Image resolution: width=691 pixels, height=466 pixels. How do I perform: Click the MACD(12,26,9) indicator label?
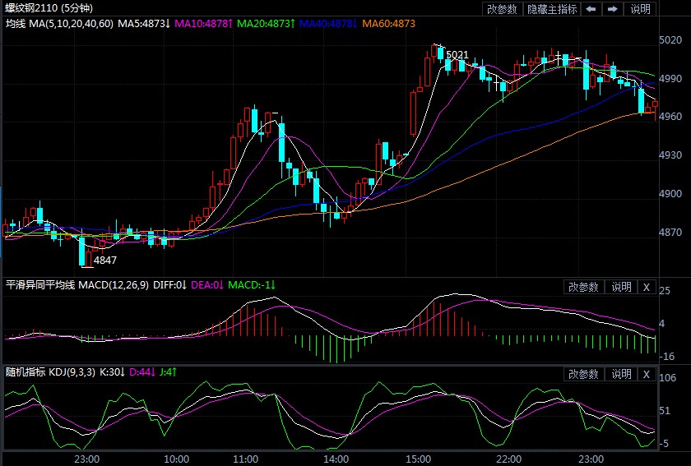click(113, 285)
